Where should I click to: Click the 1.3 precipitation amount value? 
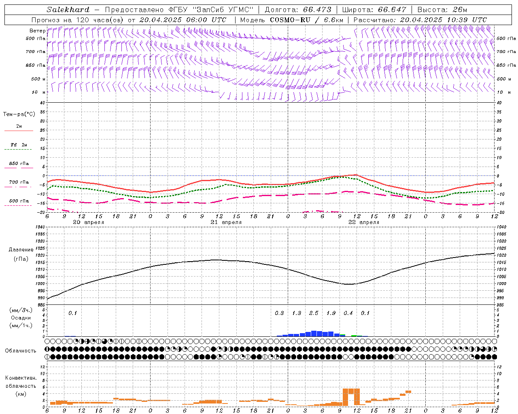297,313
